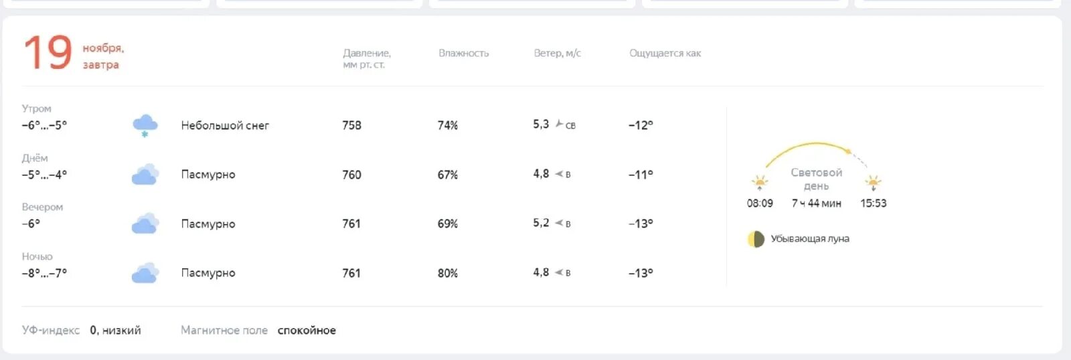1071x360 pixels.
Task: Click the sunset sun icon above 15:53
Action: 873,183
